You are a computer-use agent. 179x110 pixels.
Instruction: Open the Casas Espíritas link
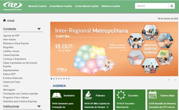tap(11, 55)
